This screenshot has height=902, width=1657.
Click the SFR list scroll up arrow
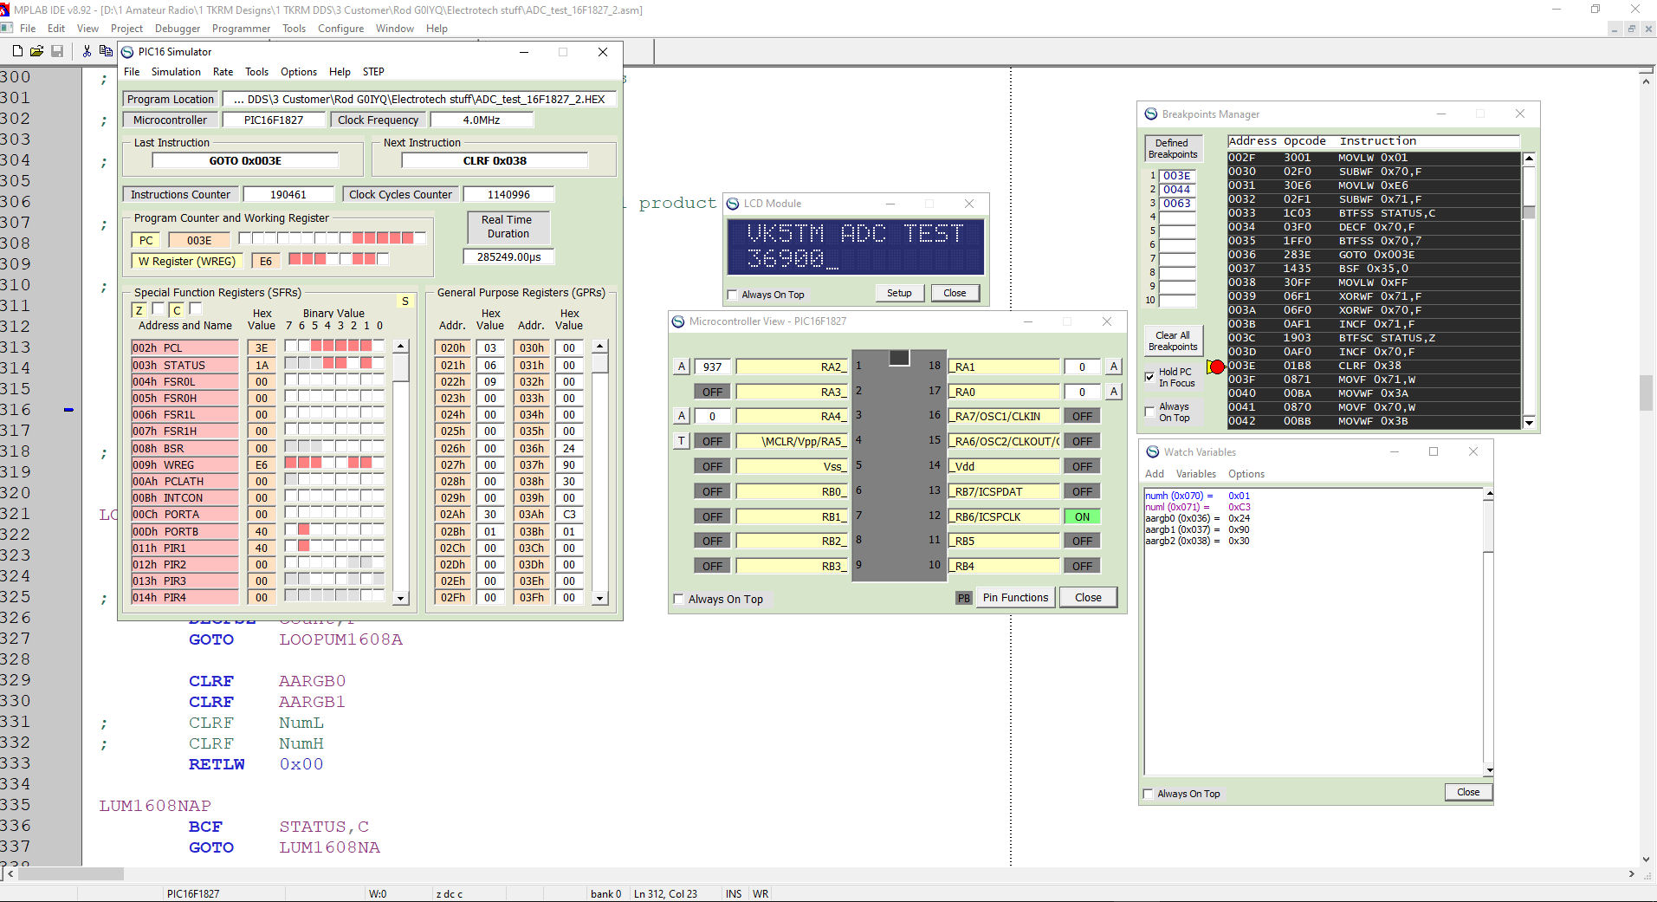[400, 347]
